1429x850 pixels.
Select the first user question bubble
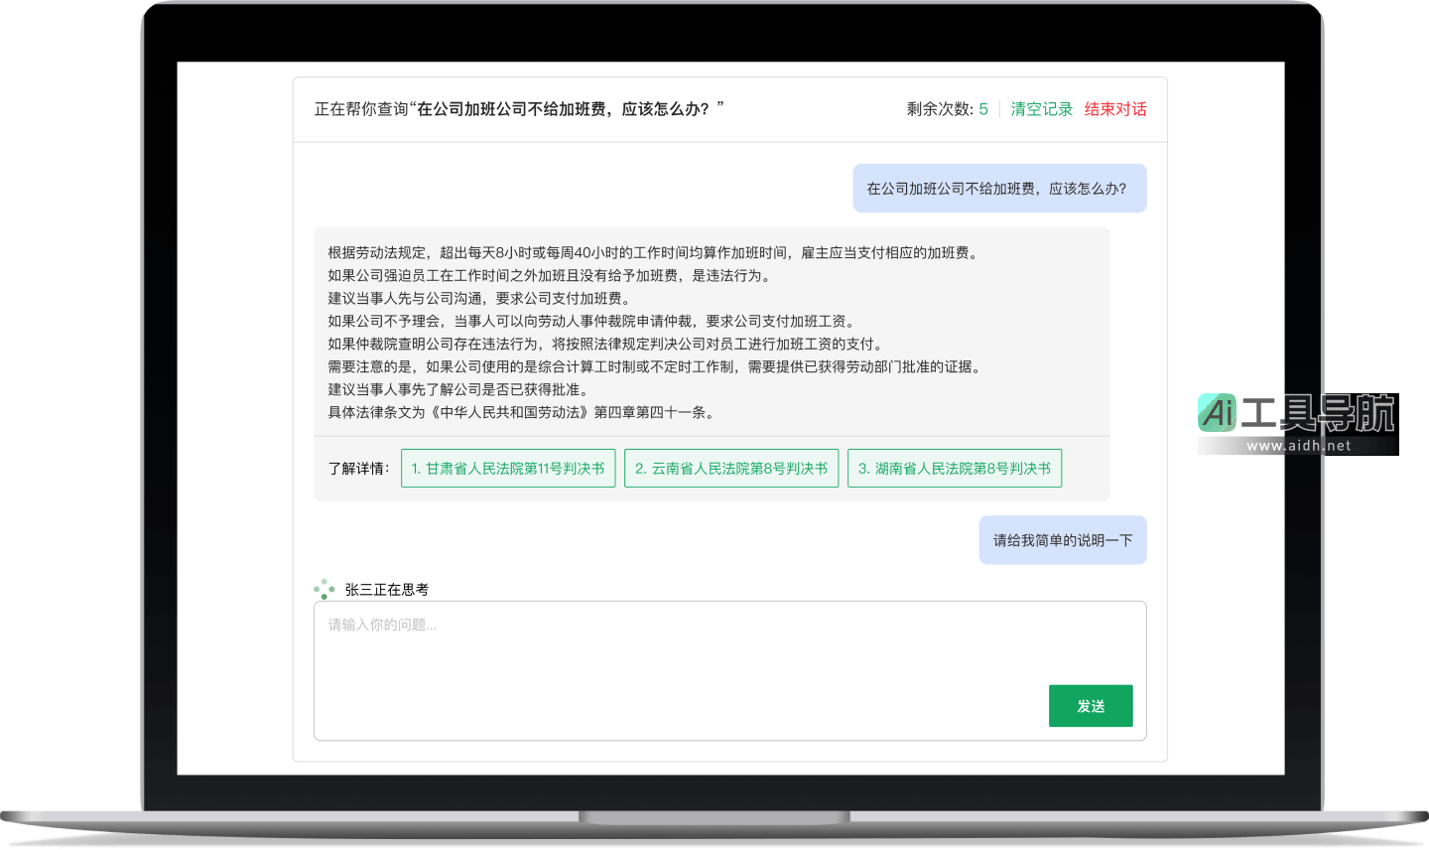coord(998,189)
